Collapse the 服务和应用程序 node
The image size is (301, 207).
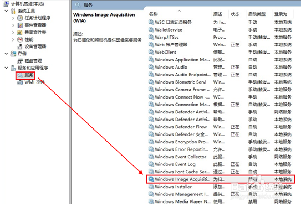point(7,68)
